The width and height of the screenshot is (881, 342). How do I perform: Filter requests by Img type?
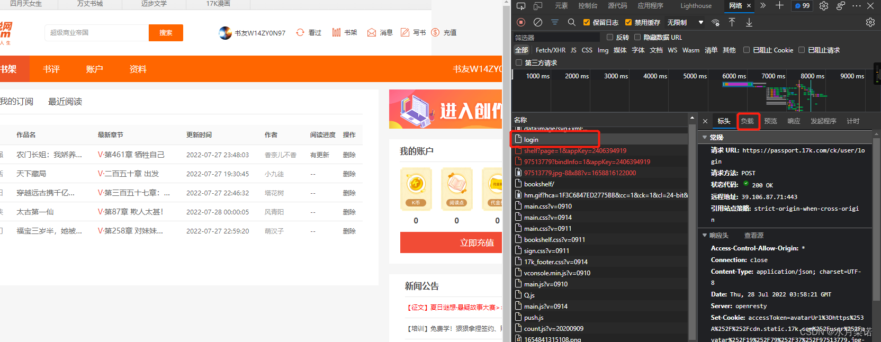click(603, 50)
